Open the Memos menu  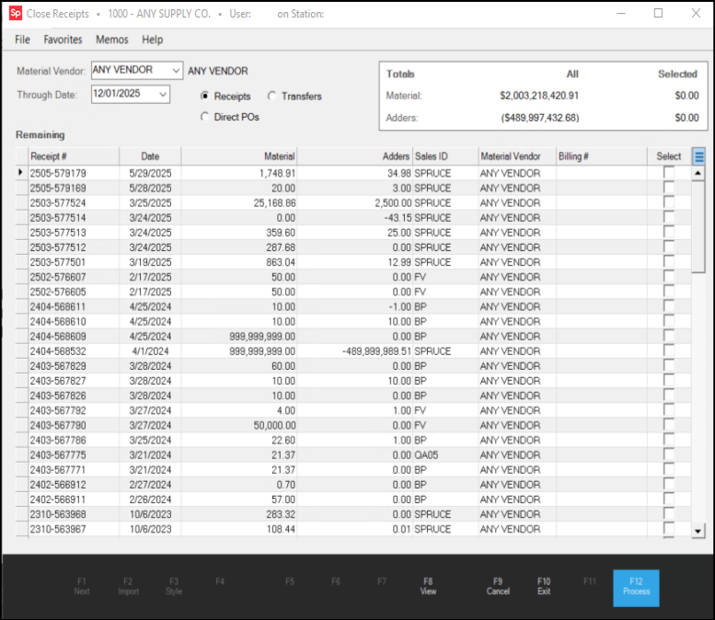[x=111, y=40]
